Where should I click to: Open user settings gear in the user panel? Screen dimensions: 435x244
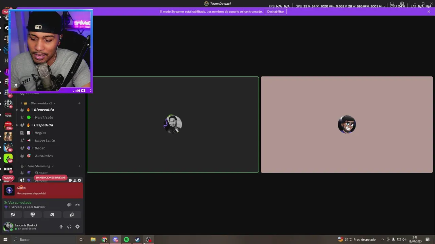tap(77, 227)
